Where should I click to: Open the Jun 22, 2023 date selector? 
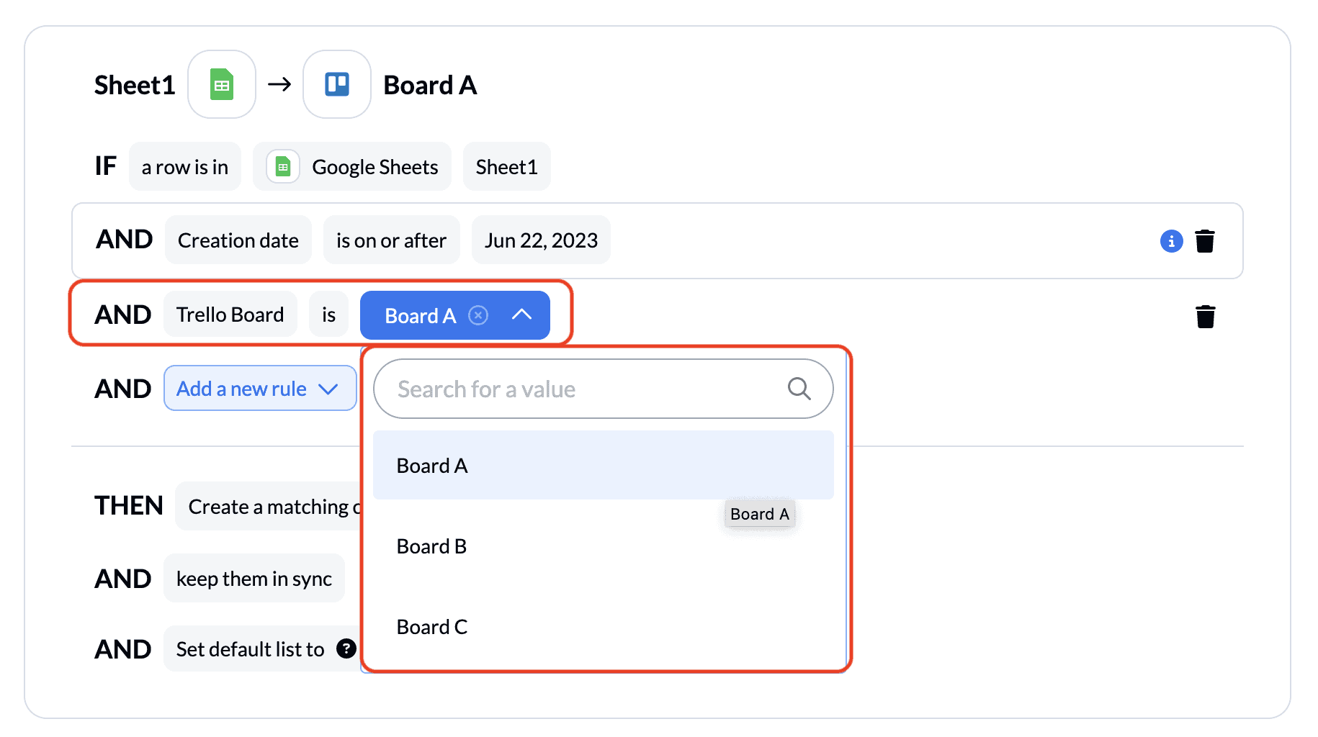tap(541, 240)
